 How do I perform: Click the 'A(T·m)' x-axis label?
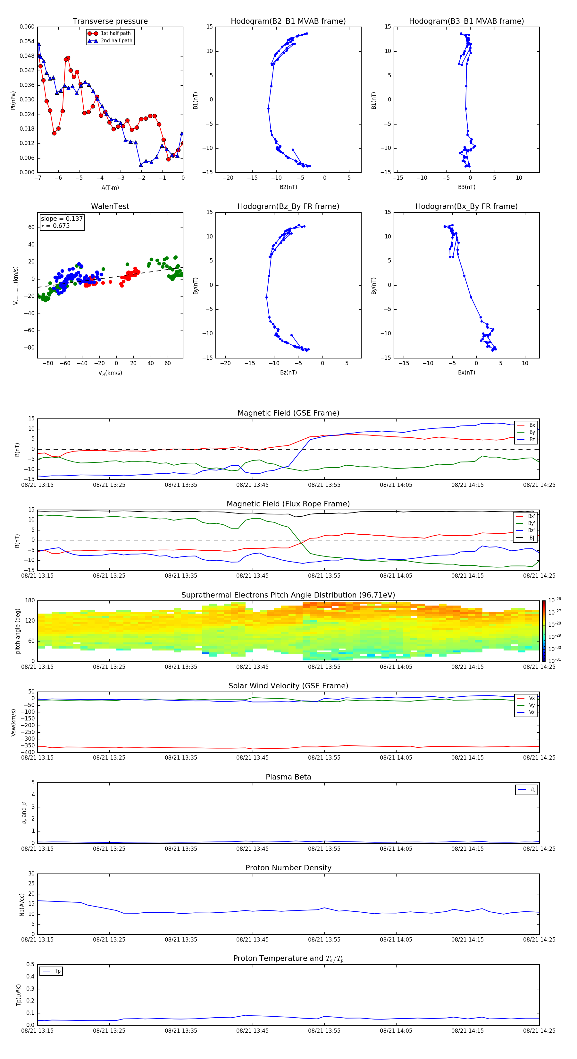(x=110, y=187)
